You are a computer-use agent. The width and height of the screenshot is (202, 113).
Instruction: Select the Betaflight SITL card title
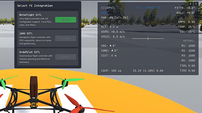pyautogui.click(x=30, y=15)
